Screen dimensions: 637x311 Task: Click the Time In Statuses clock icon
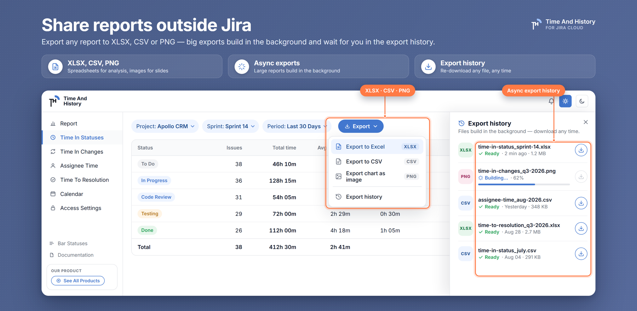[x=53, y=138]
